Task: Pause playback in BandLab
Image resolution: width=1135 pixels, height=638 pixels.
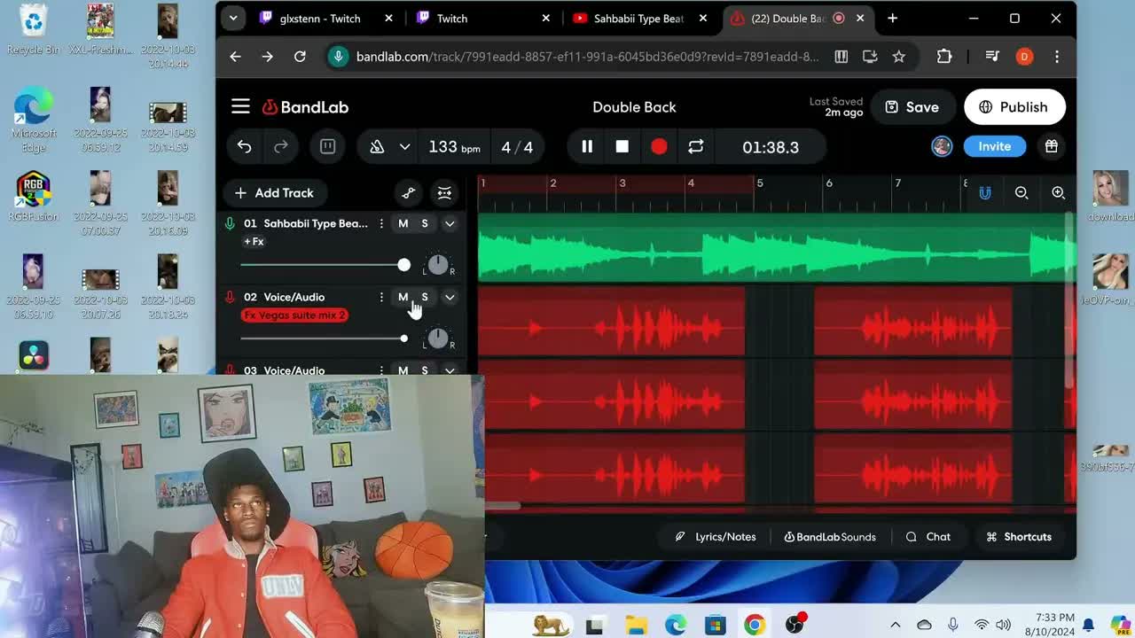Action: point(587,147)
